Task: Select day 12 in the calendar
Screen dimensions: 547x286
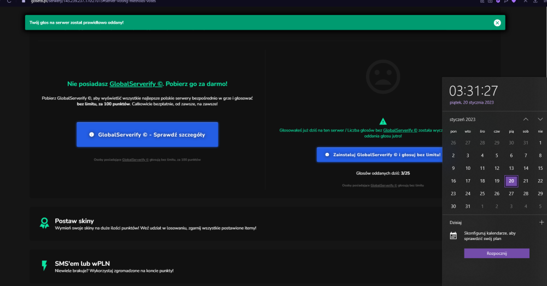Action: pos(497,168)
